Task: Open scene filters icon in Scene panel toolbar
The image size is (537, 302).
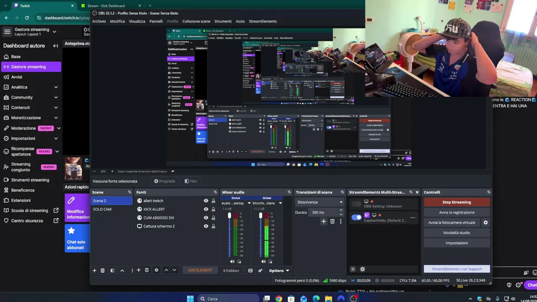Action: 112,271
